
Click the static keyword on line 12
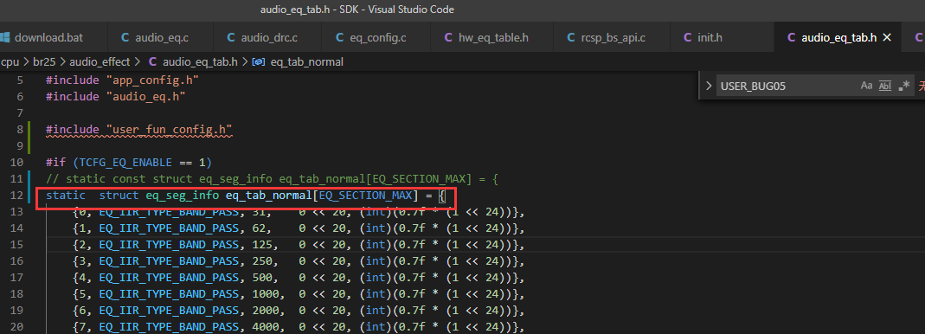[66, 195]
